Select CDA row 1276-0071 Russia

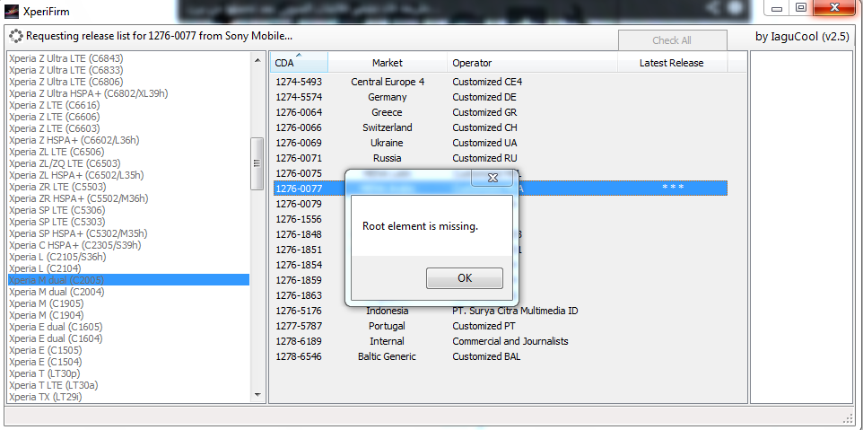coord(501,158)
